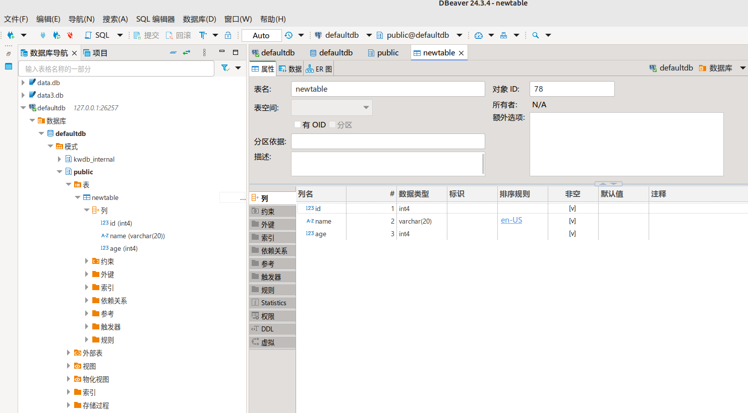
Task: Toggle the 分区 checkbox
Action: click(x=332, y=124)
